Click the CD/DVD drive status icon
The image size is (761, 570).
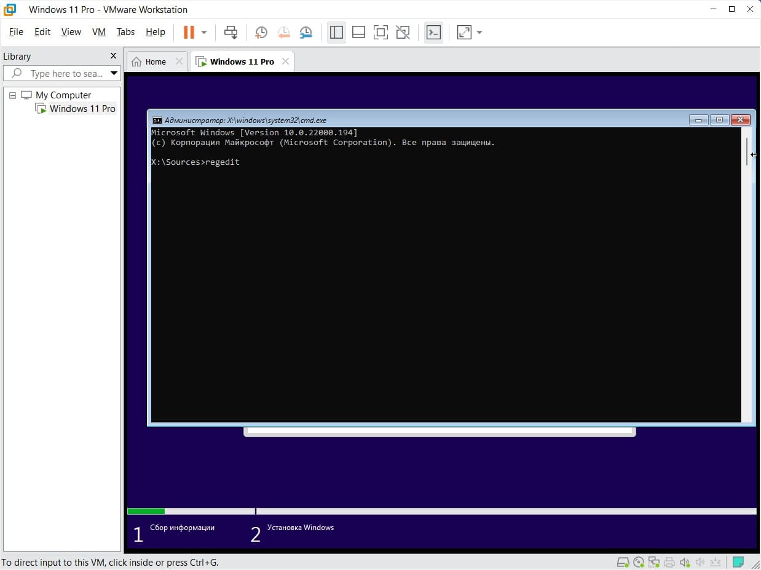click(x=639, y=562)
